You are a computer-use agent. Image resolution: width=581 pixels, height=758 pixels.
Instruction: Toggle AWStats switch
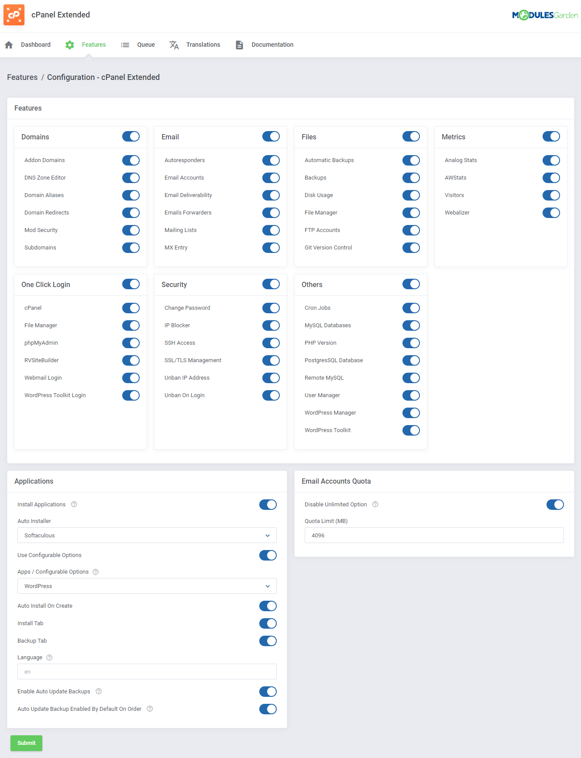pyautogui.click(x=551, y=178)
